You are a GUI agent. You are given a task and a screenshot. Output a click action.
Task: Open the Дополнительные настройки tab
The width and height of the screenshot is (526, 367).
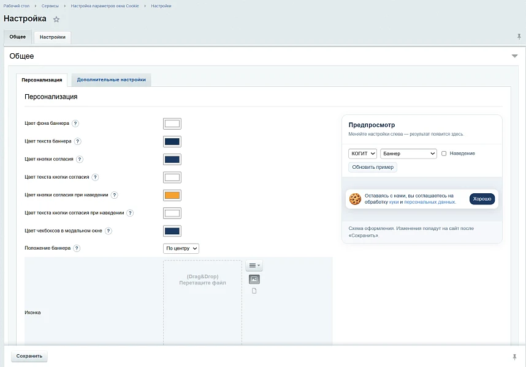pos(112,80)
